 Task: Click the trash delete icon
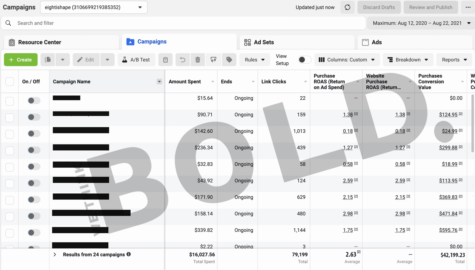coord(198,60)
